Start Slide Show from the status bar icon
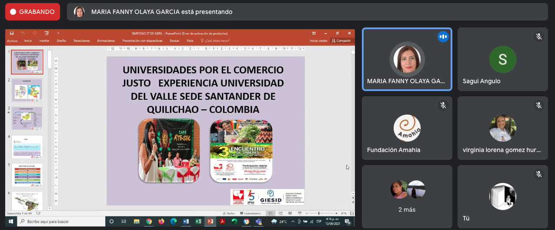 point(299,213)
